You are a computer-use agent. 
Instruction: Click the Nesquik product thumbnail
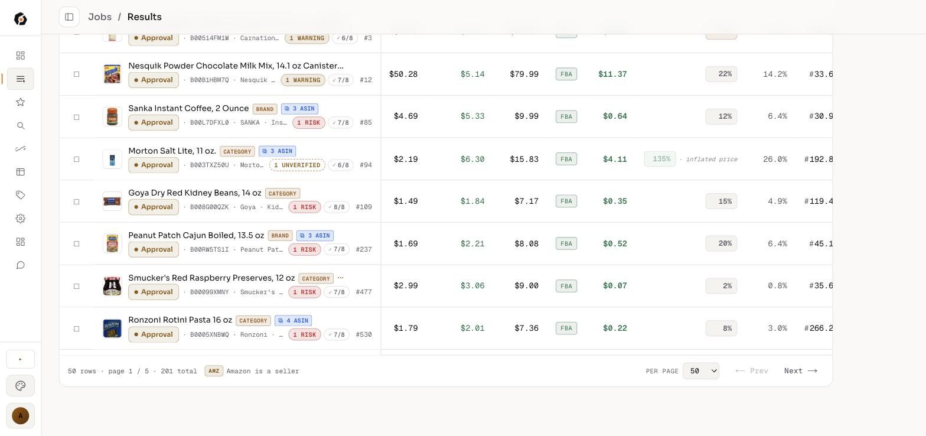tap(112, 74)
